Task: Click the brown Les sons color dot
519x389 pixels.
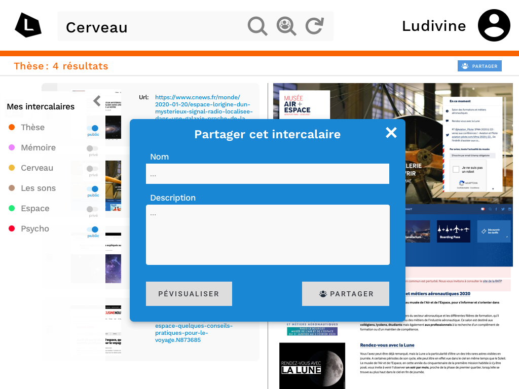Action: coord(12,188)
